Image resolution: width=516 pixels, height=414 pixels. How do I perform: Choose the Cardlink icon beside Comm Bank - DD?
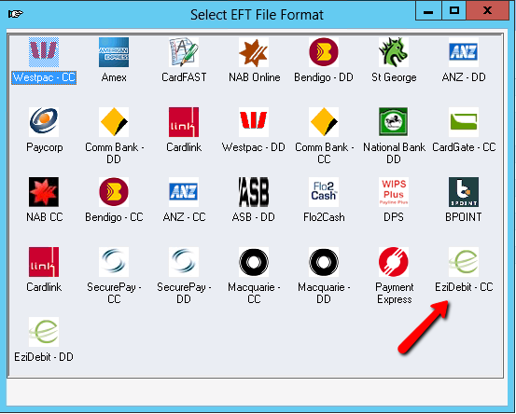[x=184, y=122]
